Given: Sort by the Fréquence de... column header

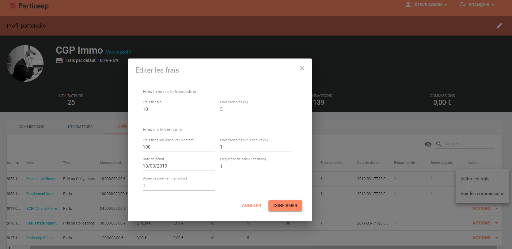Looking at the screenshot, I should [x=406, y=163].
